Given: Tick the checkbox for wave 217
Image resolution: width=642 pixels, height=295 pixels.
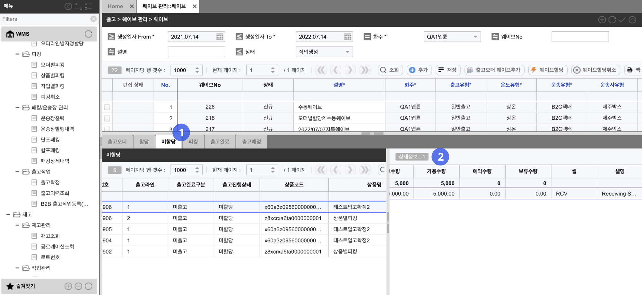Looking at the screenshot, I should click(107, 129).
